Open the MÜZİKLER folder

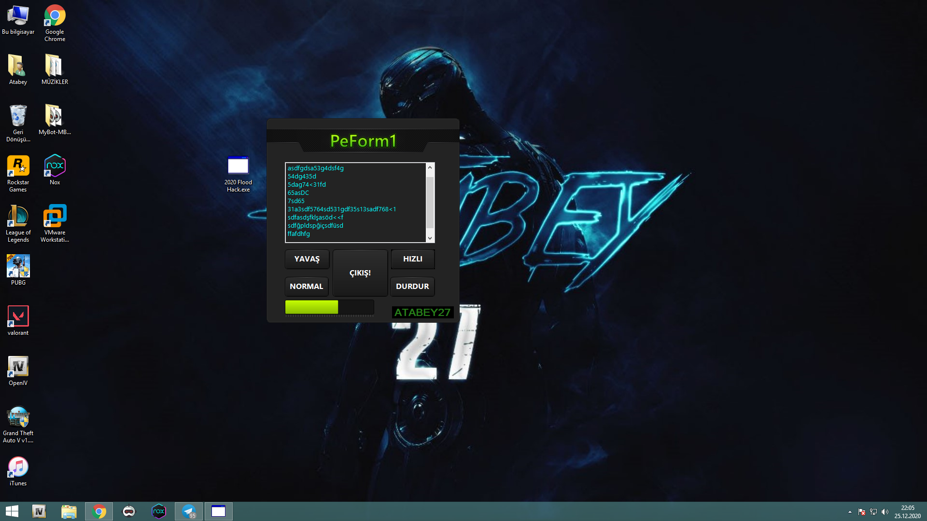point(55,70)
